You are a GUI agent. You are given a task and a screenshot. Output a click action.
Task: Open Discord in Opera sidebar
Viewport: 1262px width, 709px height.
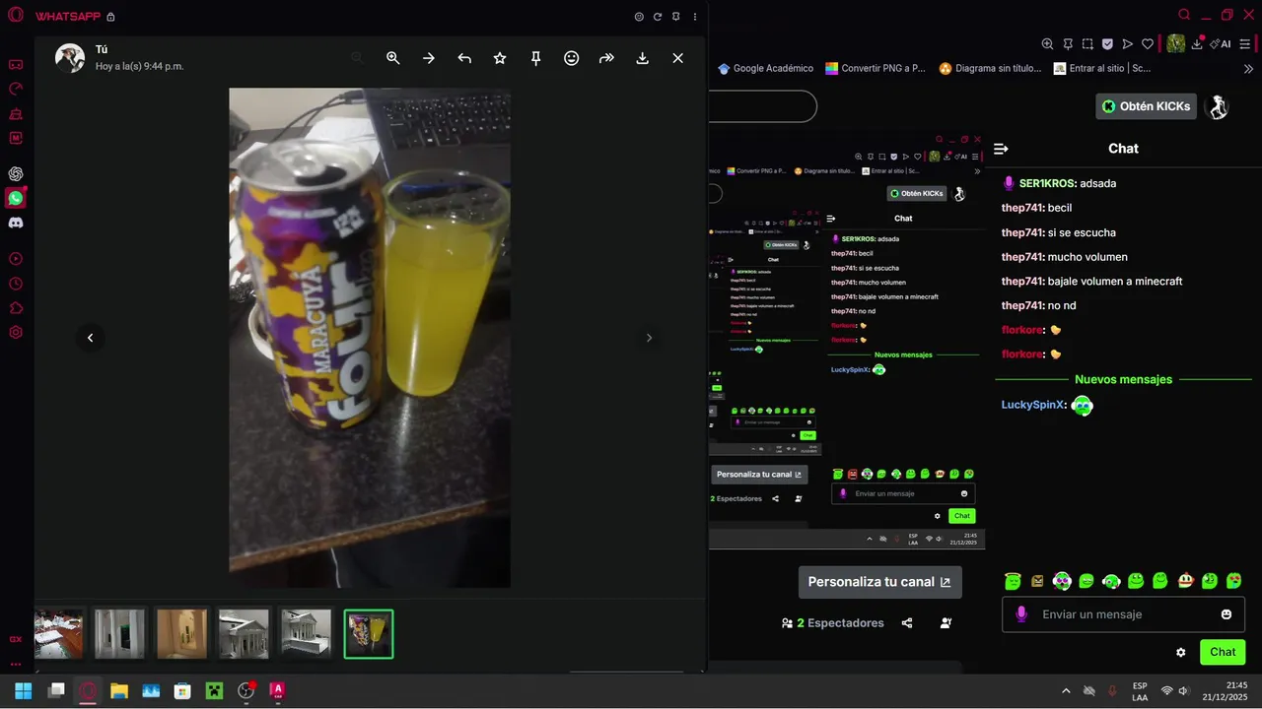click(x=16, y=223)
